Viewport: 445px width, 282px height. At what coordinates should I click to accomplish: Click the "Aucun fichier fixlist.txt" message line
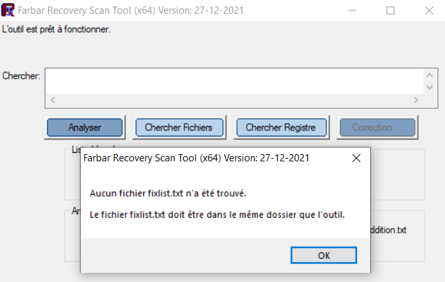[167, 193]
